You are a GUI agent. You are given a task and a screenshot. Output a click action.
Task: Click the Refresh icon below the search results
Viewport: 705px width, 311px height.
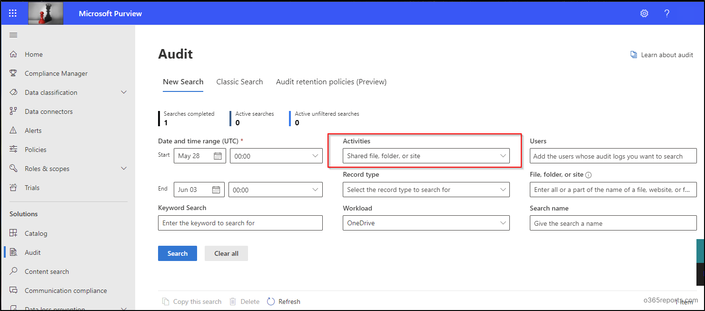point(271,301)
